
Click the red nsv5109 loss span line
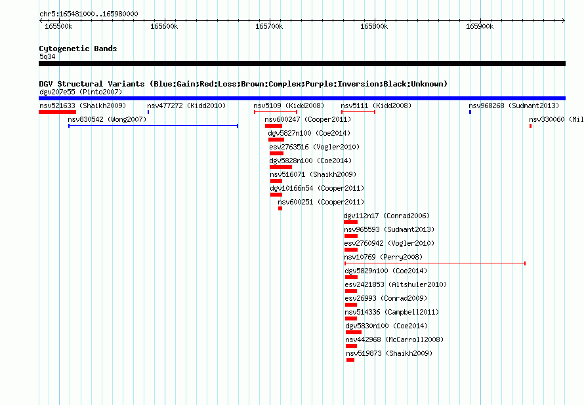pos(276,112)
